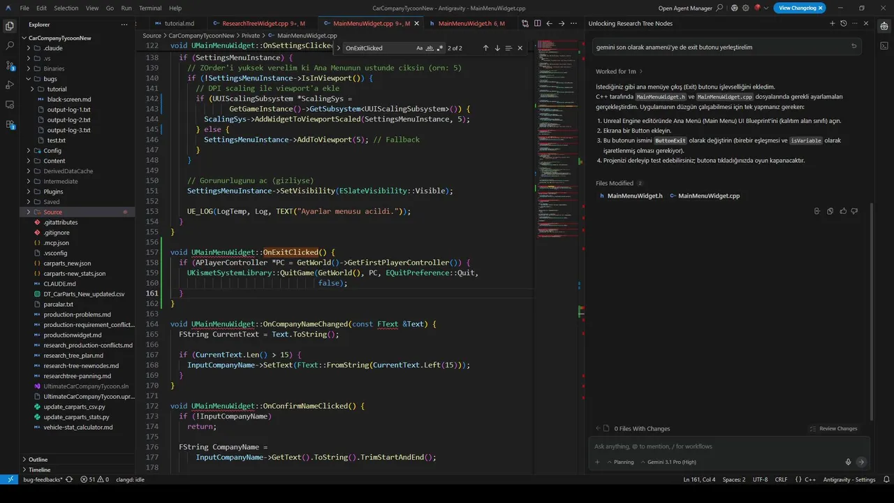894x503 pixels.
Task: Click View Changelog button
Action: point(800,8)
